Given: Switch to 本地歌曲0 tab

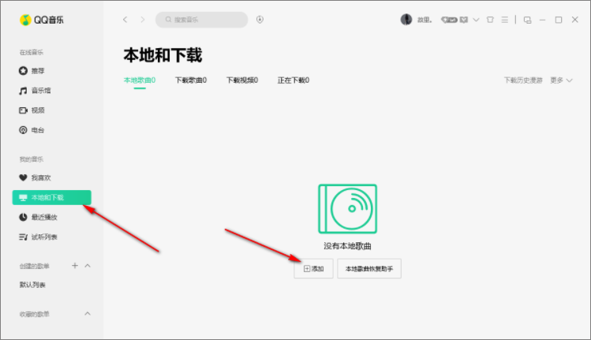Looking at the screenshot, I should pyautogui.click(x=140, y=80).
